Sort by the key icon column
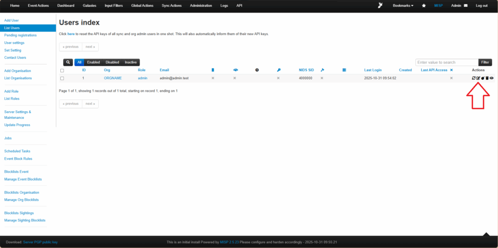 tap(278, 70)
